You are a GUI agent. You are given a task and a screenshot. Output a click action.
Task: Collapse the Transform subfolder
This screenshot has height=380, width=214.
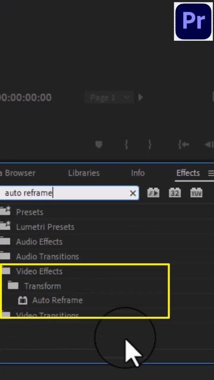42,286
